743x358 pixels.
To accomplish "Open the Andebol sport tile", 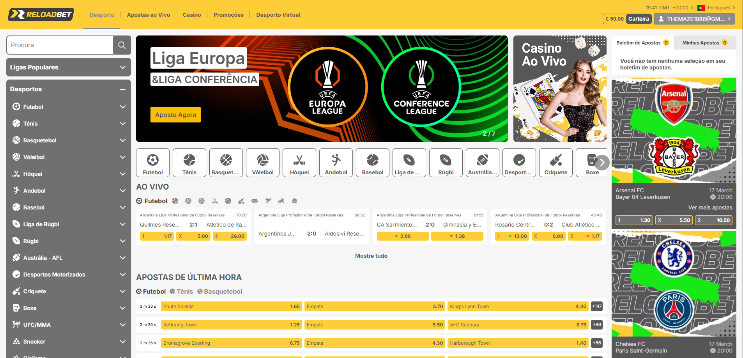I will pyautogui.click(x=336, y=163).
